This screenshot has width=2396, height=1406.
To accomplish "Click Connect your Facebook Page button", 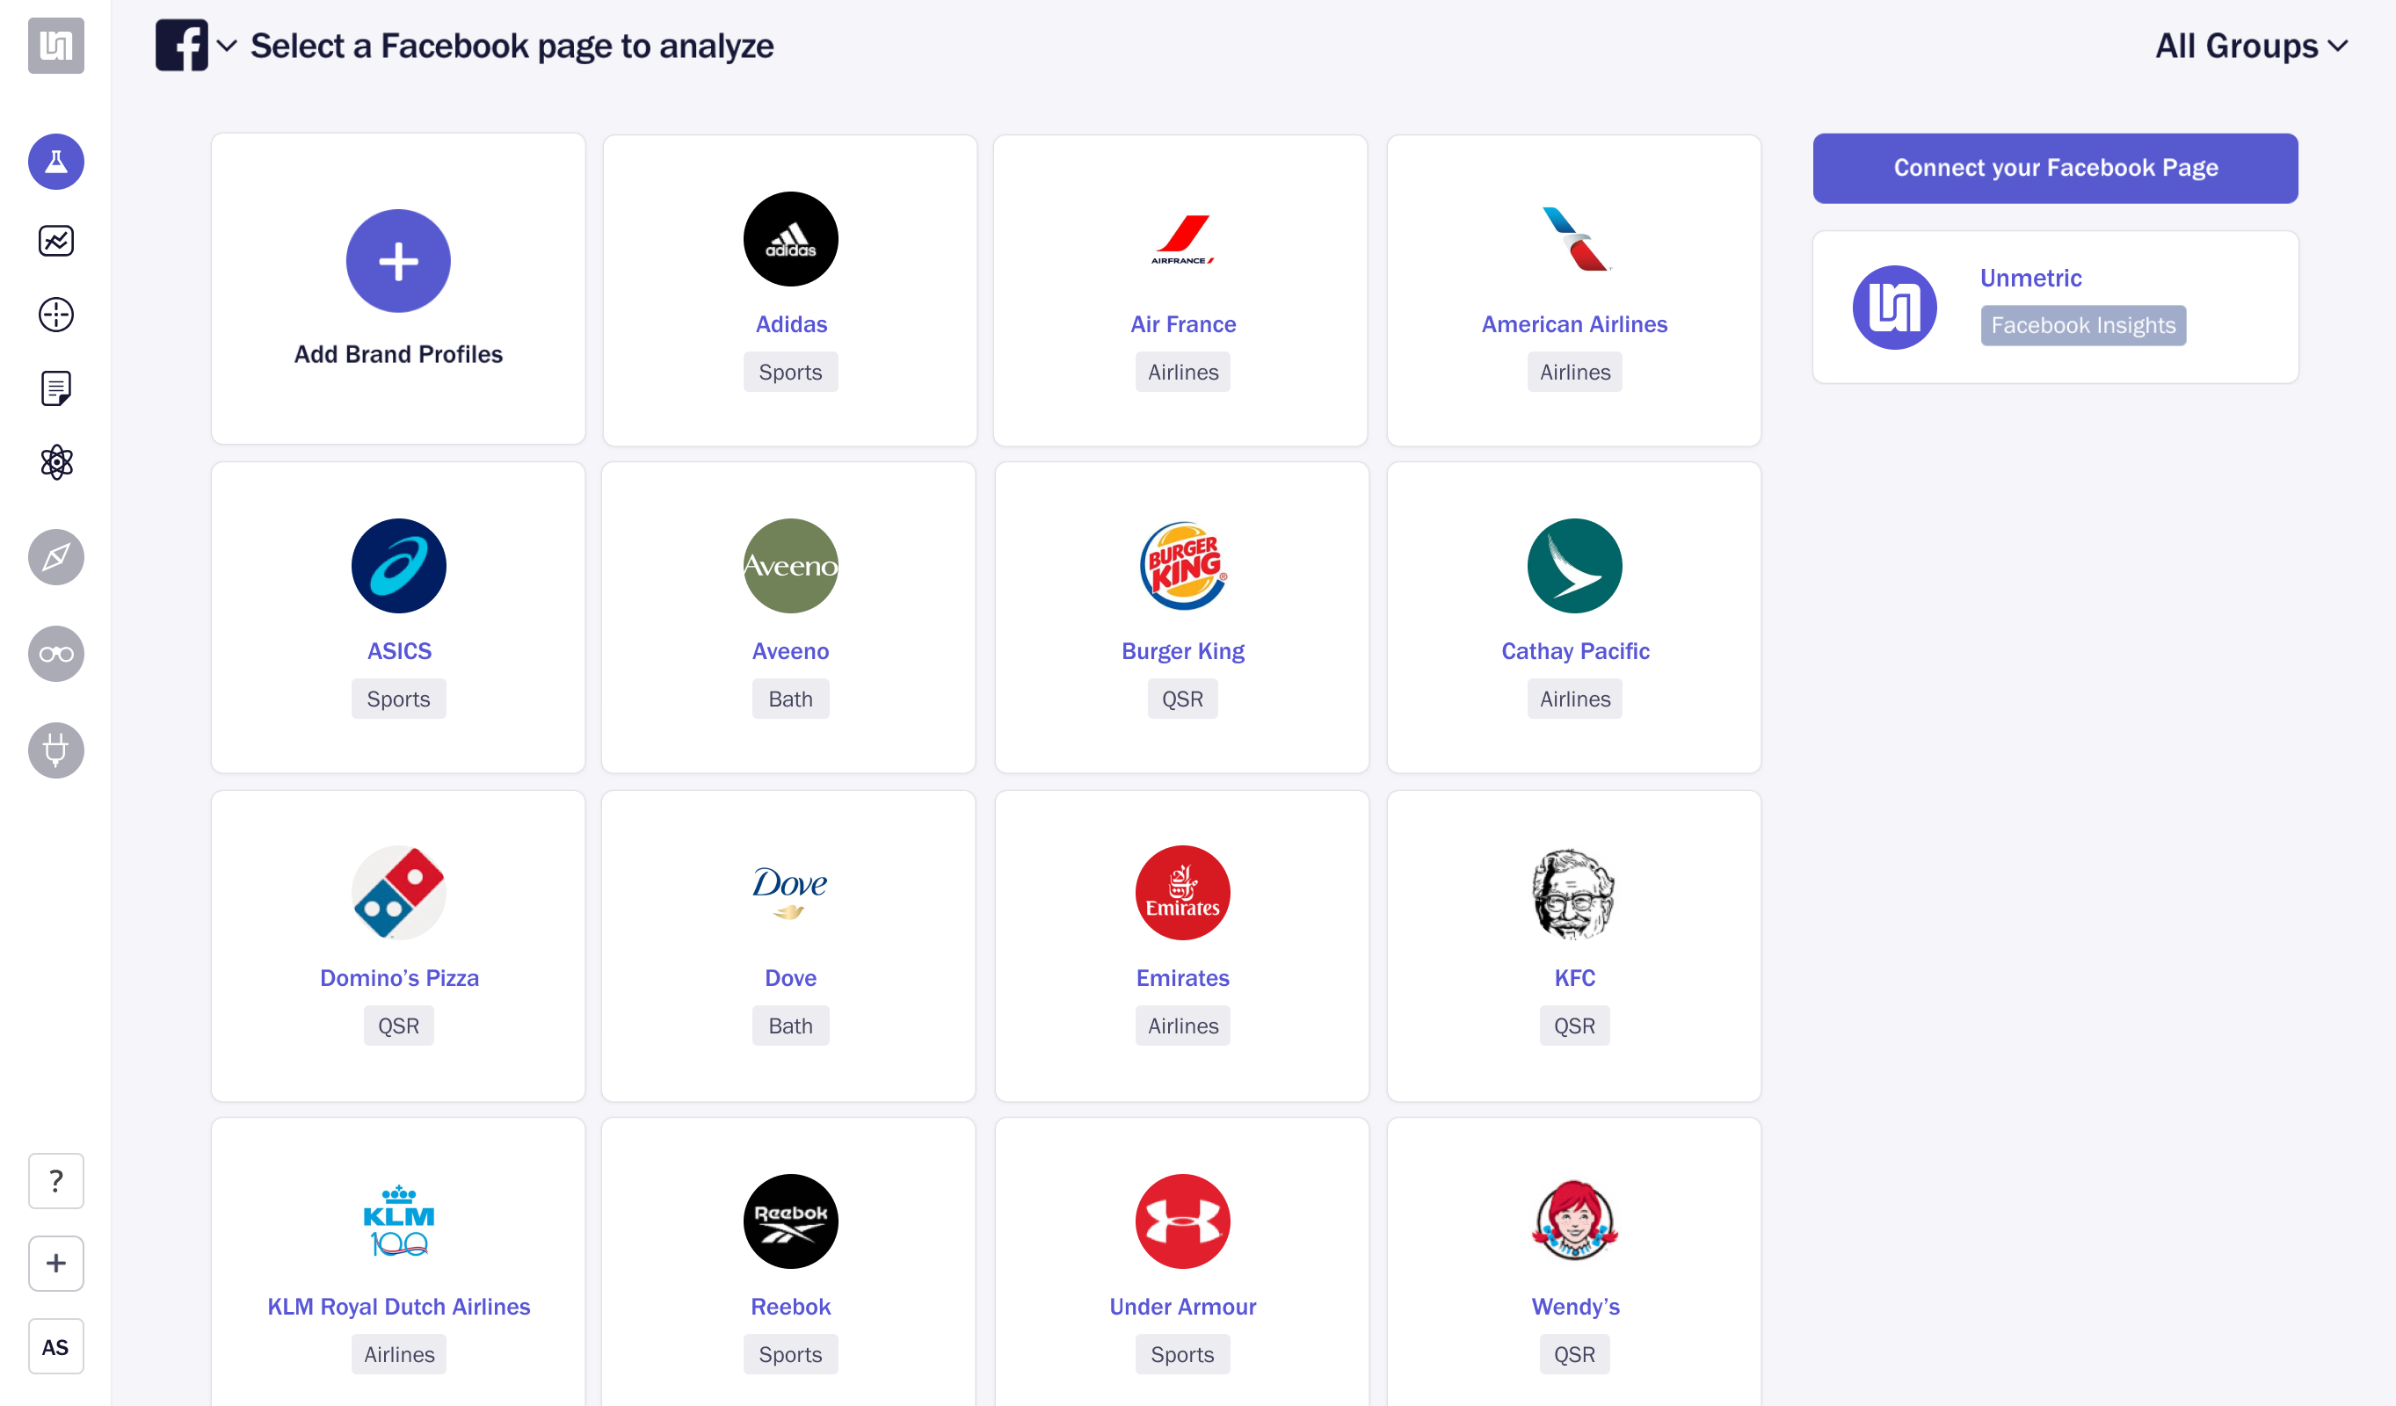I will point(2055,168).
